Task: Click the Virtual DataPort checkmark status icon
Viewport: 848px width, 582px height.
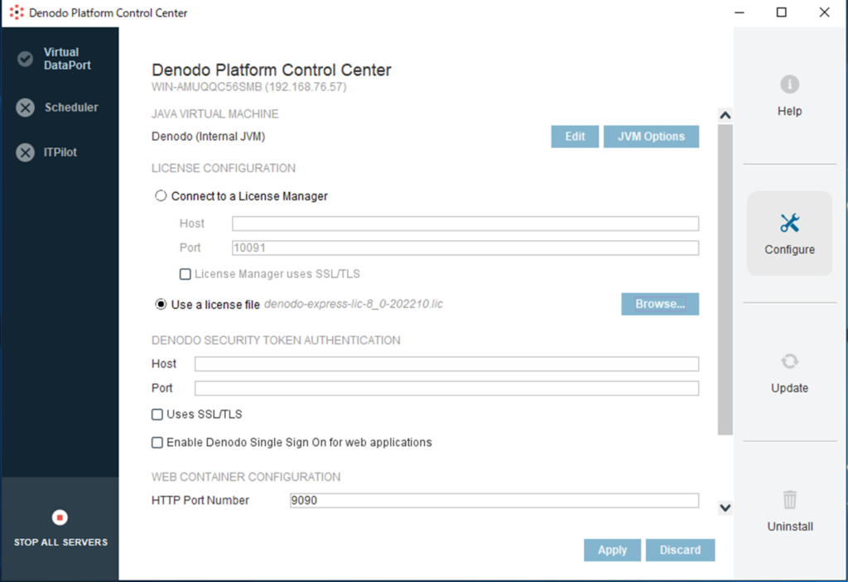Action: 26,59
